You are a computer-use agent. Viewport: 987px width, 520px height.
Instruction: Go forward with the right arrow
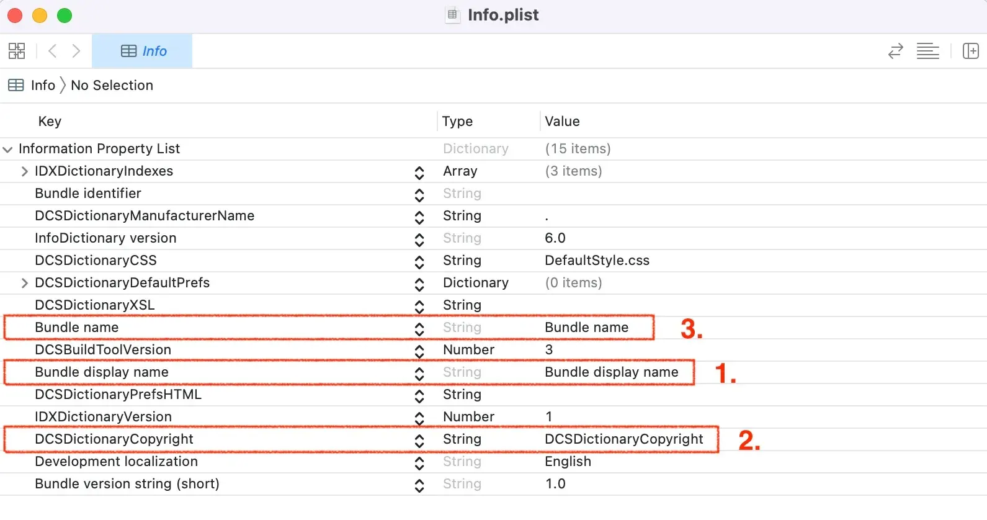[x=76, y=51]
